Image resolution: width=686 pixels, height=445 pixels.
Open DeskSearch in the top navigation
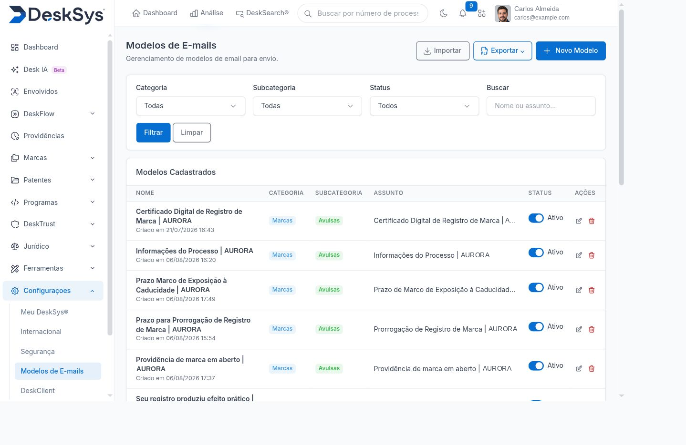click(262, 13)
